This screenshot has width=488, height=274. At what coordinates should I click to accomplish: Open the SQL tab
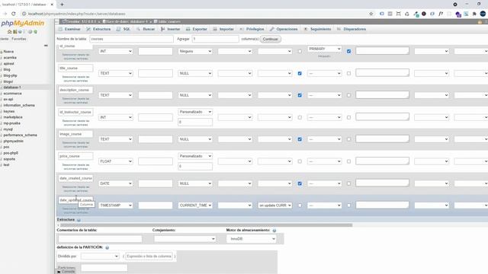(124, 29)
